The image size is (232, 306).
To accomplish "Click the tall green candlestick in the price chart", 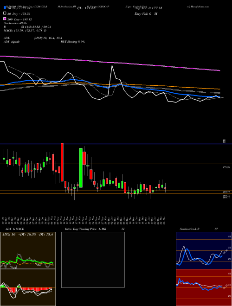I will [x=81, y=168].
